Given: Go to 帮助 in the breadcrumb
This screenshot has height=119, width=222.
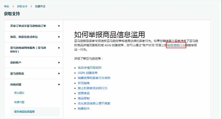Looking at the screenshot, I should click(x=6, y=6).
